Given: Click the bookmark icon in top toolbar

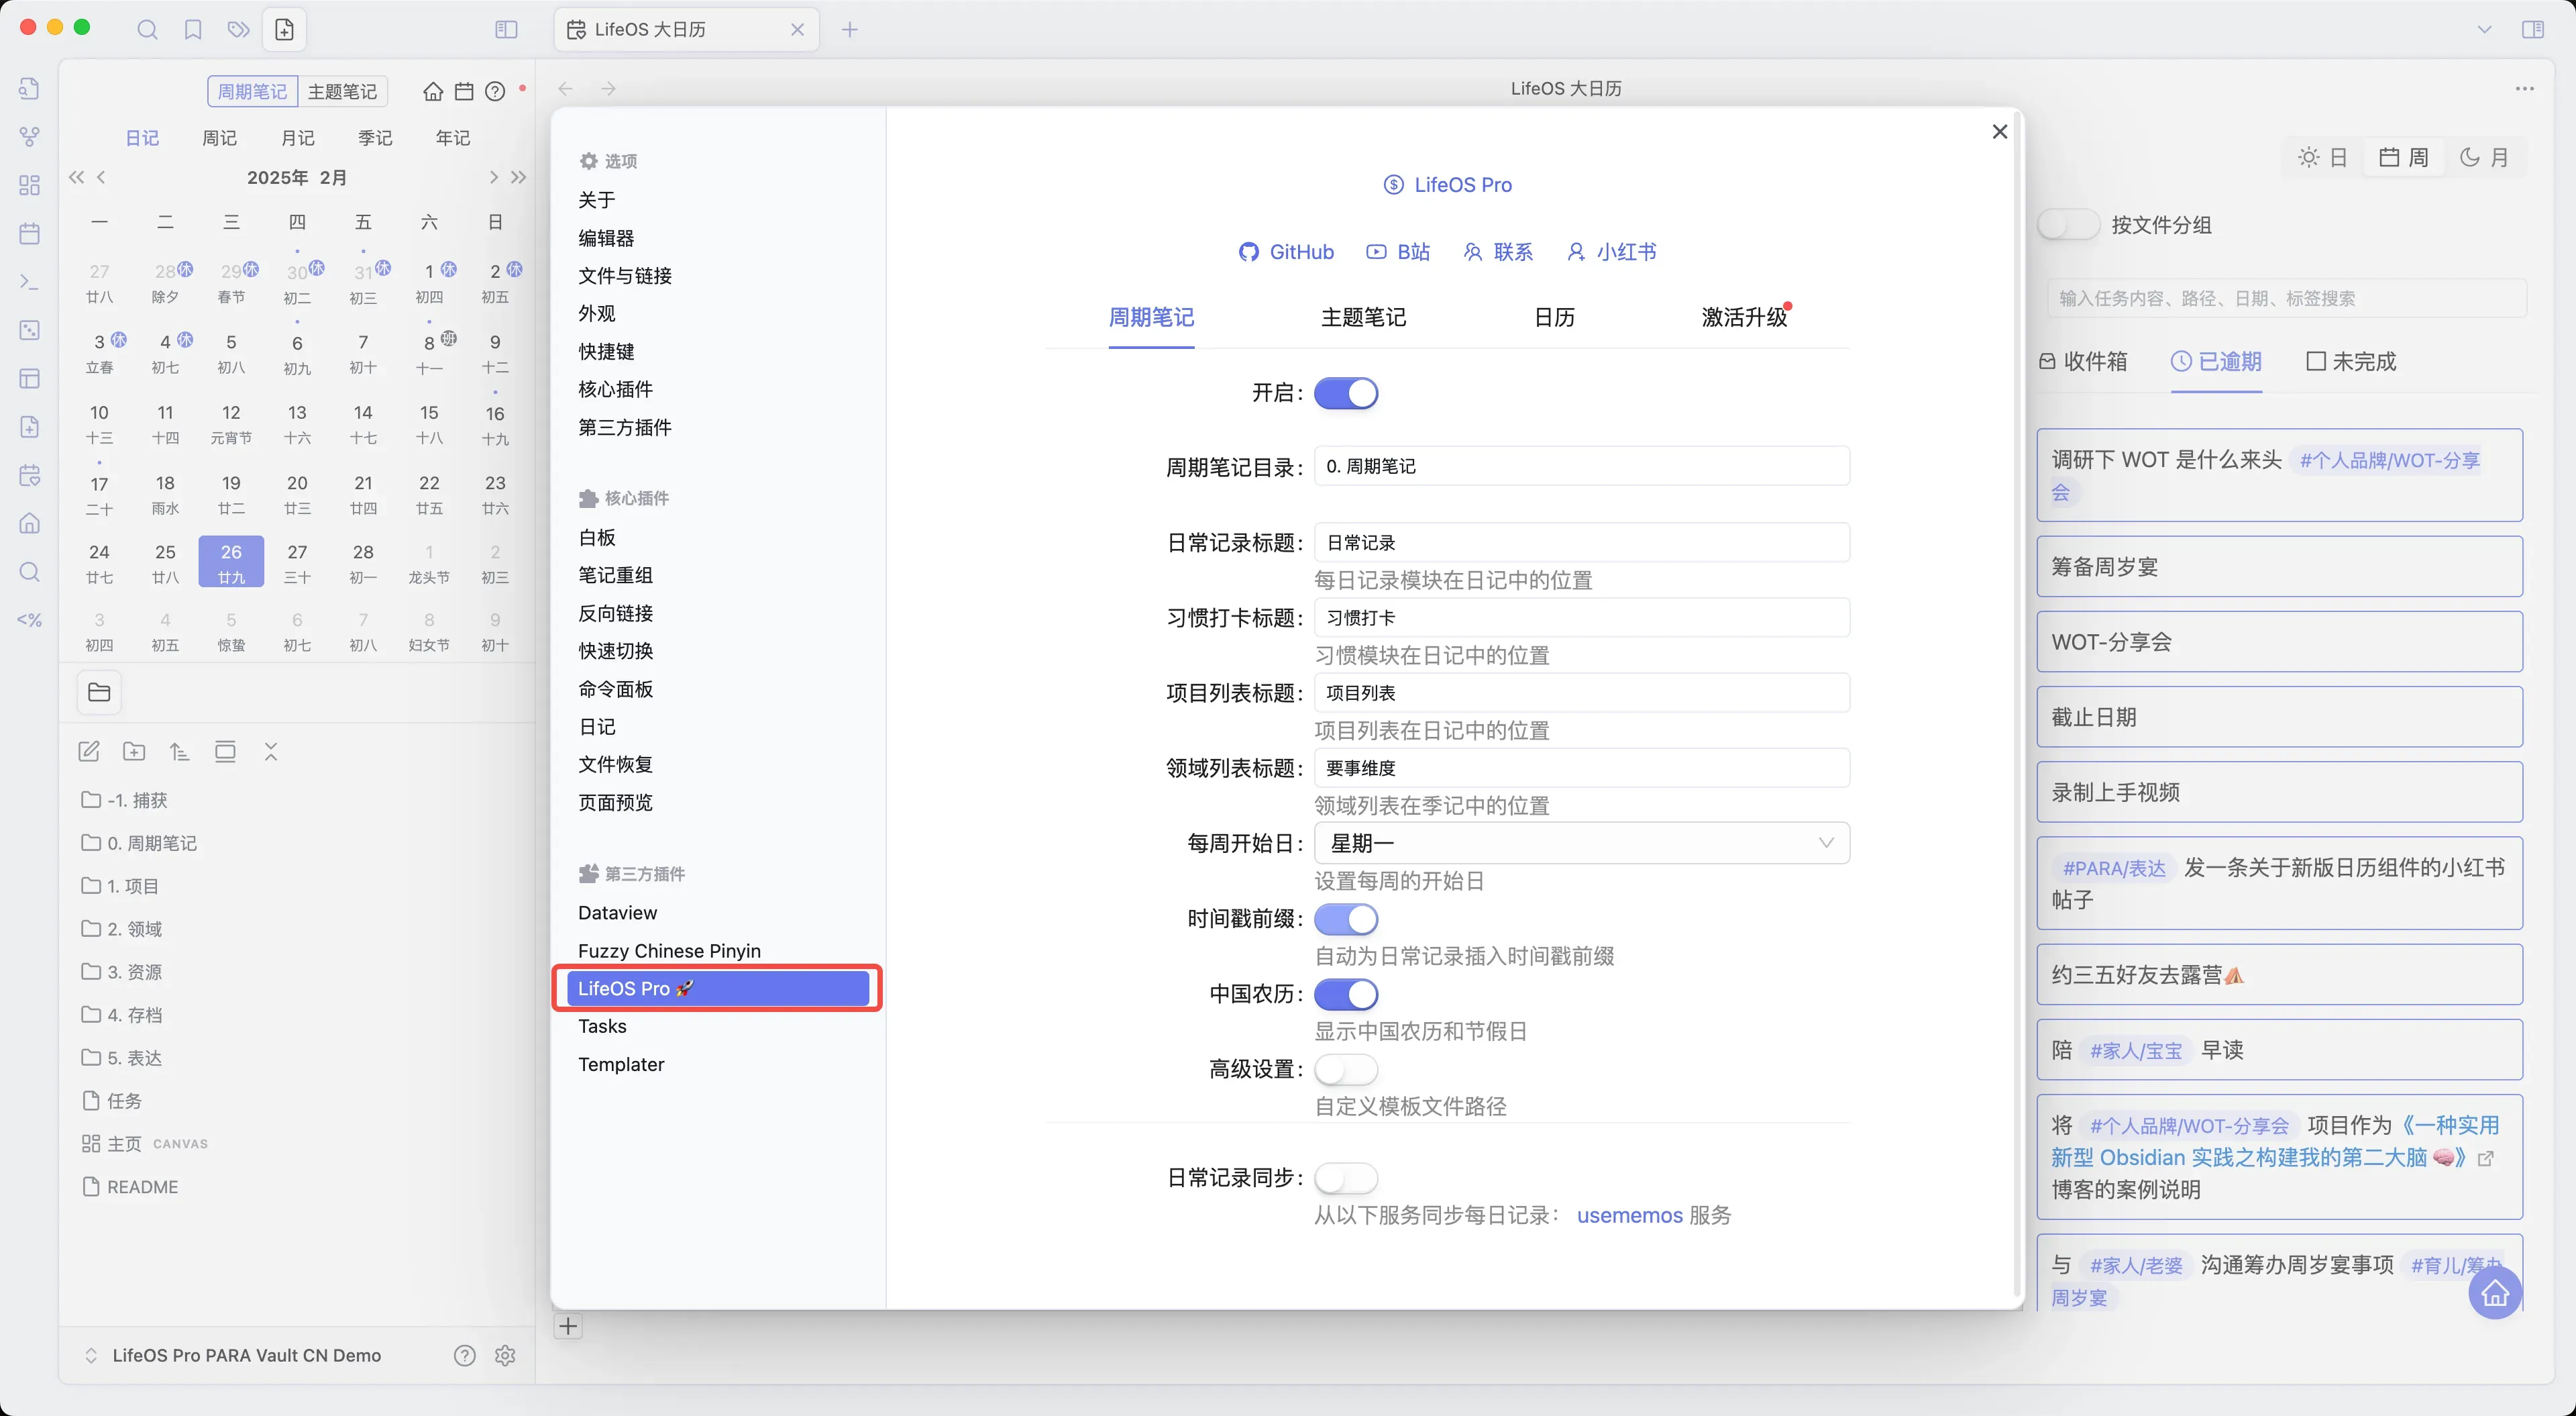Looking at the screenshot, I should pyautogui.click(x=193, y=29).
